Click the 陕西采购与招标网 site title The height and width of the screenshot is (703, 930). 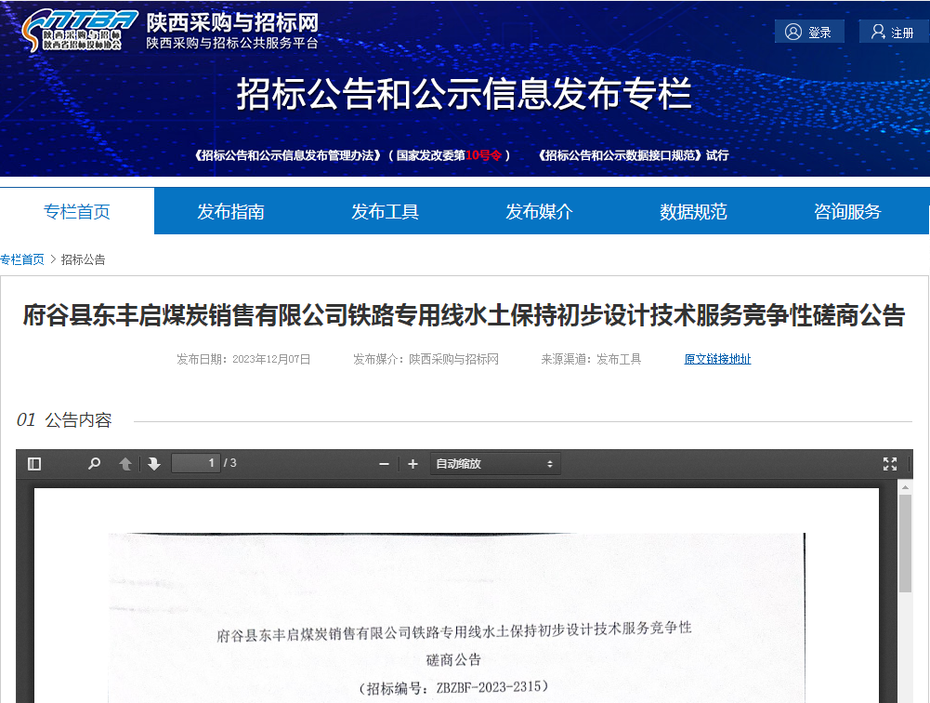coord(232,22)
